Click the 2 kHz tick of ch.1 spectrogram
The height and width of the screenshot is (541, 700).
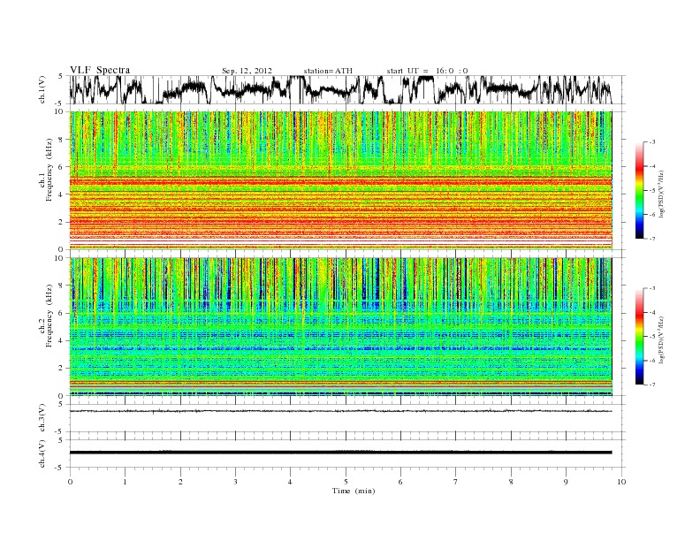click(x=61, y=222)
